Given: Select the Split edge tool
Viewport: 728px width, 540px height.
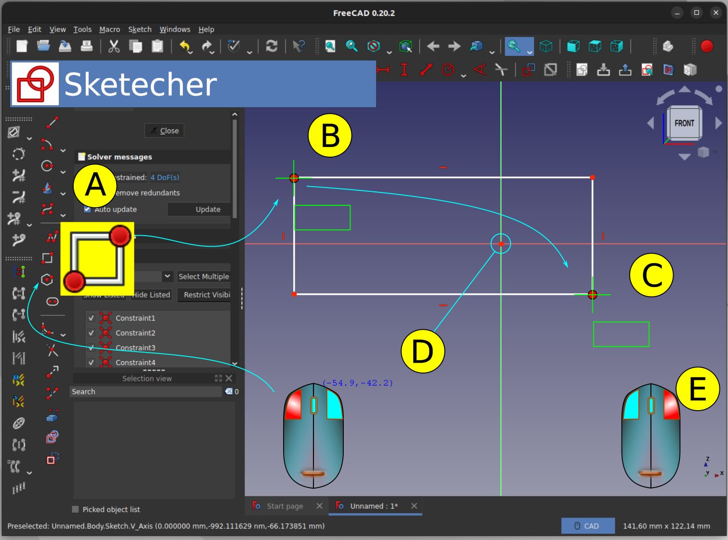Looking at the screenshot, I should 52,393.
